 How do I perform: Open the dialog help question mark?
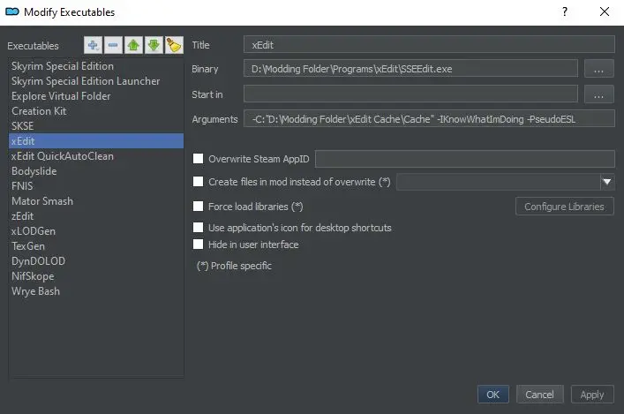564,12
